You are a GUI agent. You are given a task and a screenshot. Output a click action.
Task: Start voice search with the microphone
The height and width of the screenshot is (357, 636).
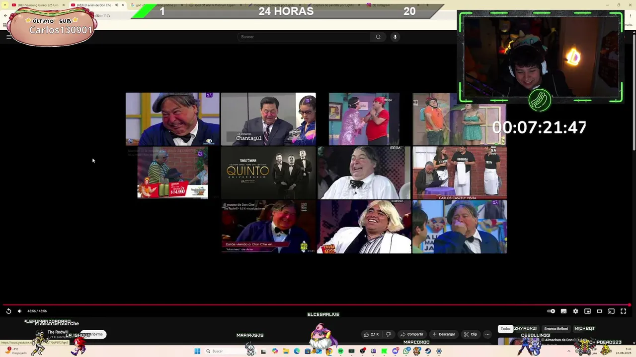pos(395,37)
